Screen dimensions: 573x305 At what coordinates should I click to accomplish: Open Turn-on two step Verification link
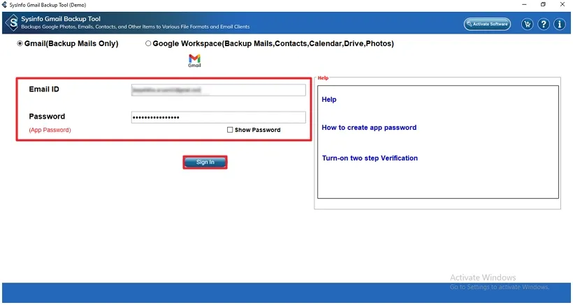(370, 158)
